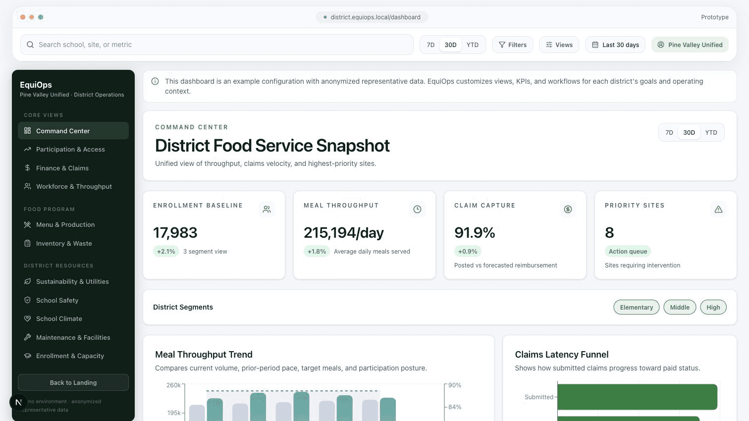Viewport: 749px width, 421px height.
Task: Click the Action queue badge
Action: tap(628, 251)
